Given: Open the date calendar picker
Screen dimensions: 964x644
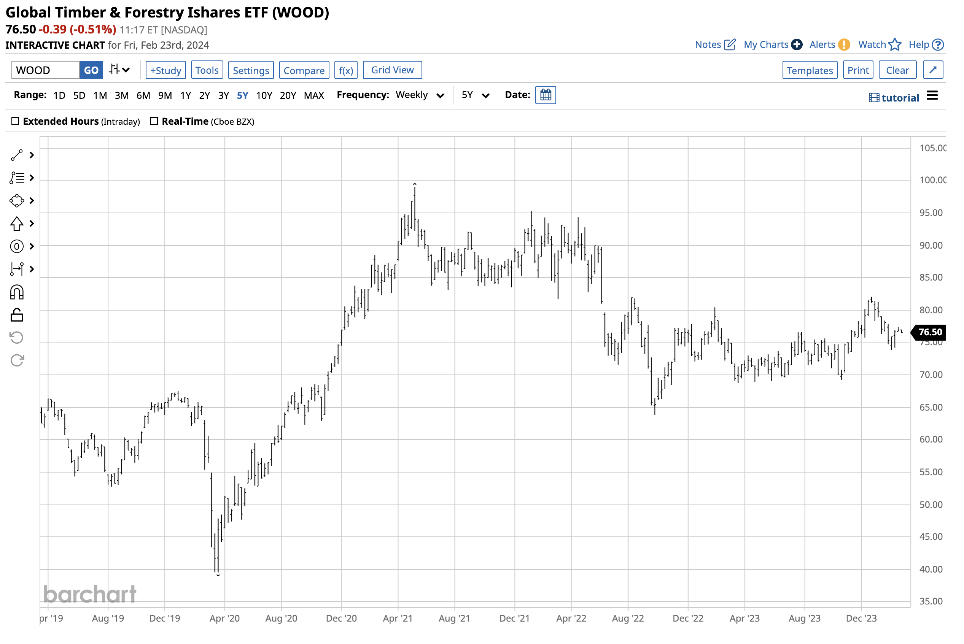Looking at the screenshot, I should 545,95.
